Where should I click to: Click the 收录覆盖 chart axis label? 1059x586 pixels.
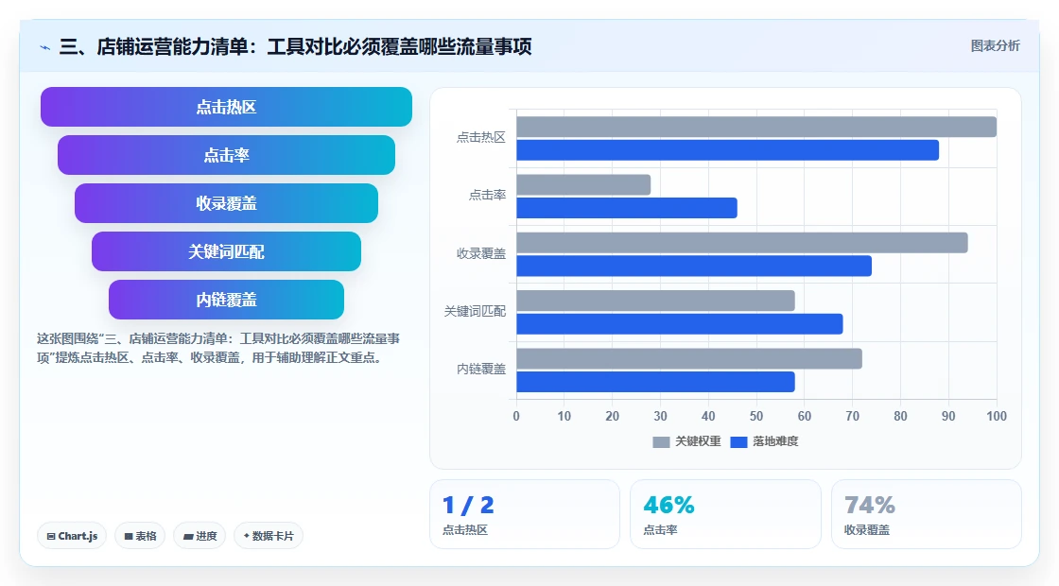tap(481, 254)
